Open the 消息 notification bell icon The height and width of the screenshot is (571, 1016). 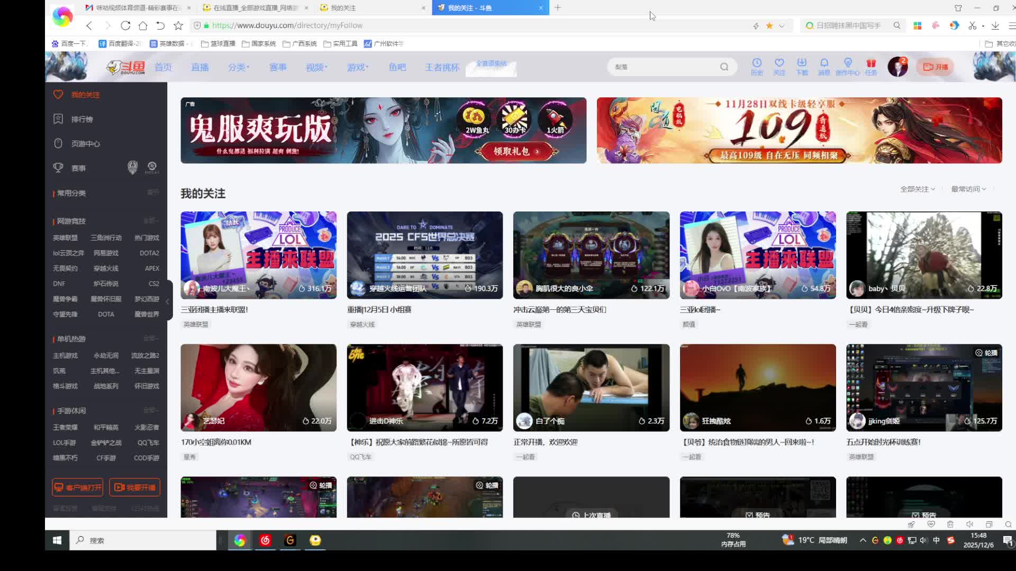(x=825, y=67)
